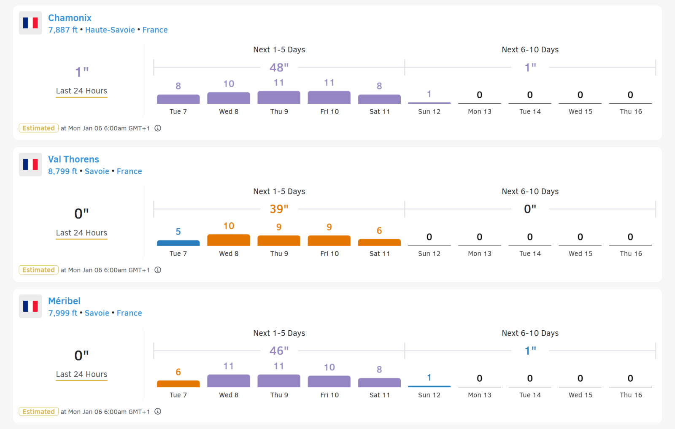This screenshot has width=675, height=429.
Task: Select Méribel's orange Tue 7 snowfall bar
Action: pyautogui.click(x=178, y=384)
